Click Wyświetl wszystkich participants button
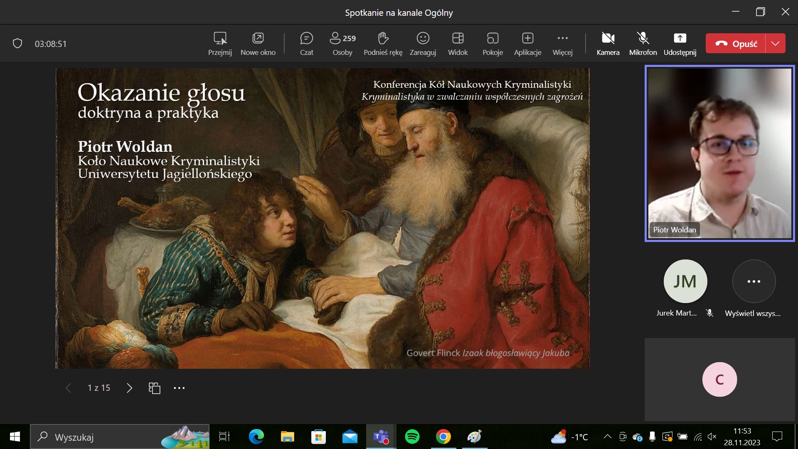Image resolution: width=798 pixels, height=449 pixels. pyautogui.click(x=754, y=281)
